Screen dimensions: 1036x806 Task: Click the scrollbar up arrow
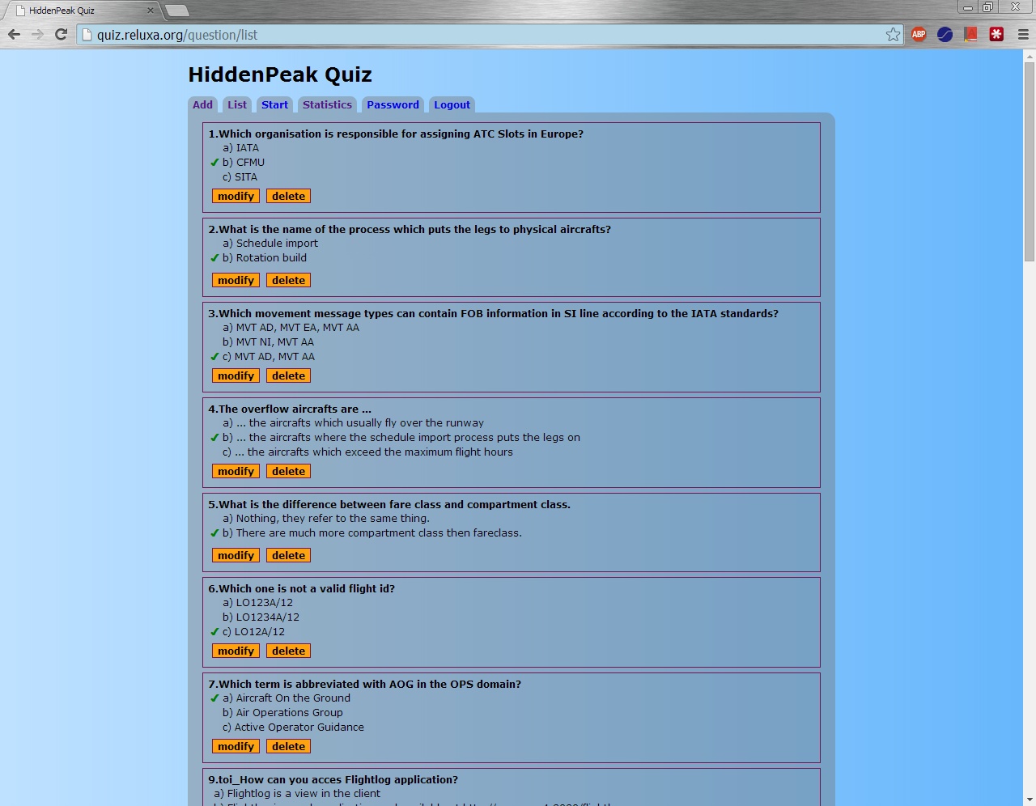(1030, 56)
